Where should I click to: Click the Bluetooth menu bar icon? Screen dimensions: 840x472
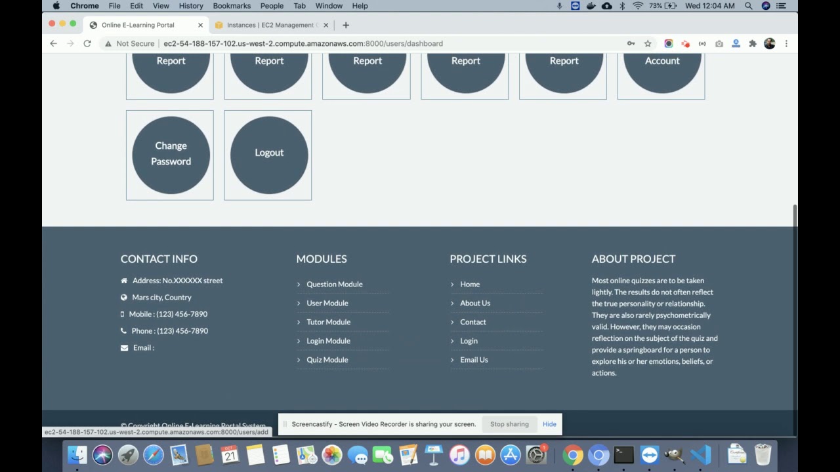[622, 6]
